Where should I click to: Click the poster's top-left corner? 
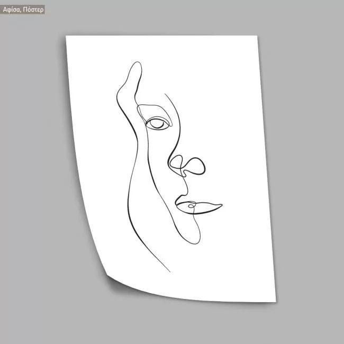68,38
